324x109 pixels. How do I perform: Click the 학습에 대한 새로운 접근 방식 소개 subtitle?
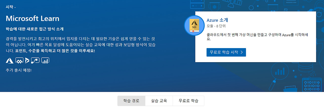tap(35, 29)
